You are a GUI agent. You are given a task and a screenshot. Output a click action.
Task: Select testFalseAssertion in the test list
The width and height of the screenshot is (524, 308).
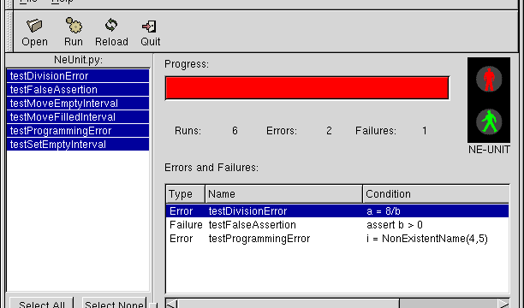[x=78, y=90]
